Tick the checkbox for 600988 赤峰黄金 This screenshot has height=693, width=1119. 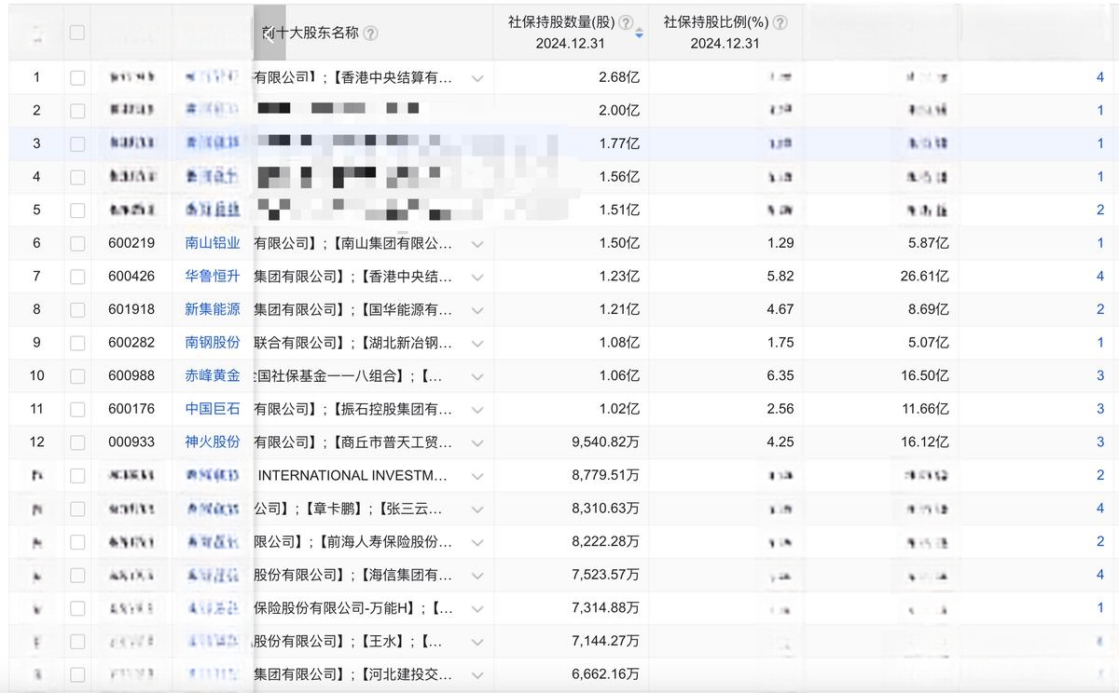tap(77, 376)
